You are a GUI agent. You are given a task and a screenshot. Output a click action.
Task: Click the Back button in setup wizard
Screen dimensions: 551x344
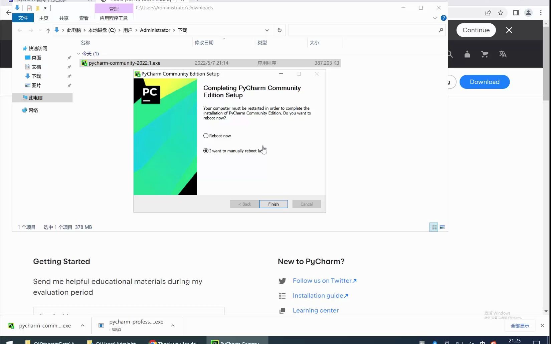coord(244,204)
